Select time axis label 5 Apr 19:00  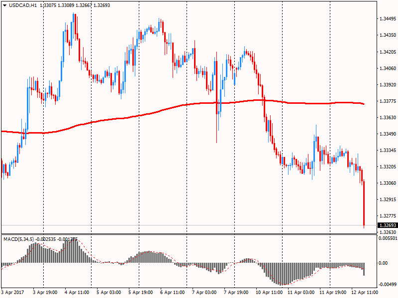[x=141, y=293]
